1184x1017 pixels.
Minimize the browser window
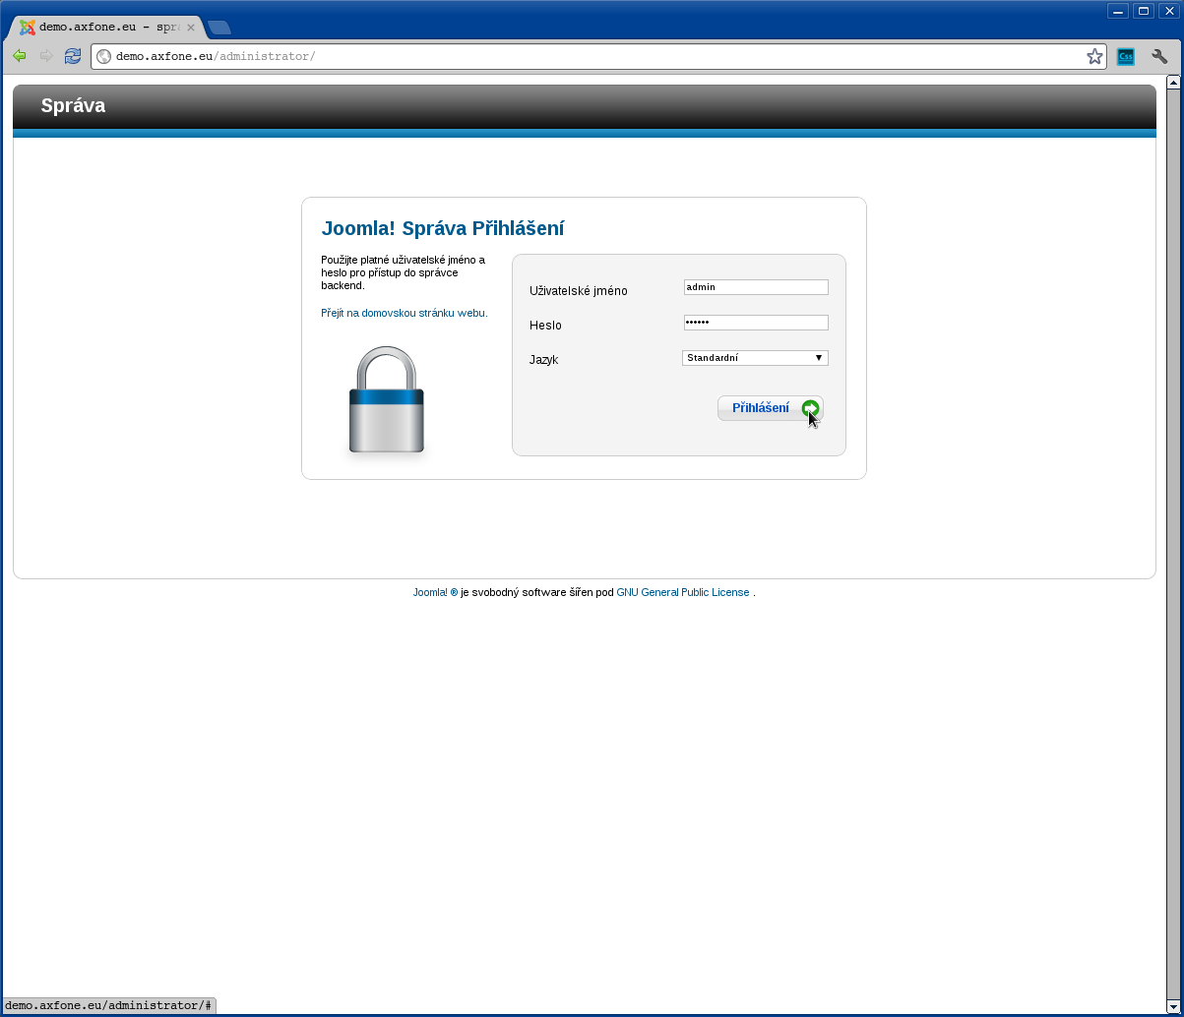(x=1118, y=11)
